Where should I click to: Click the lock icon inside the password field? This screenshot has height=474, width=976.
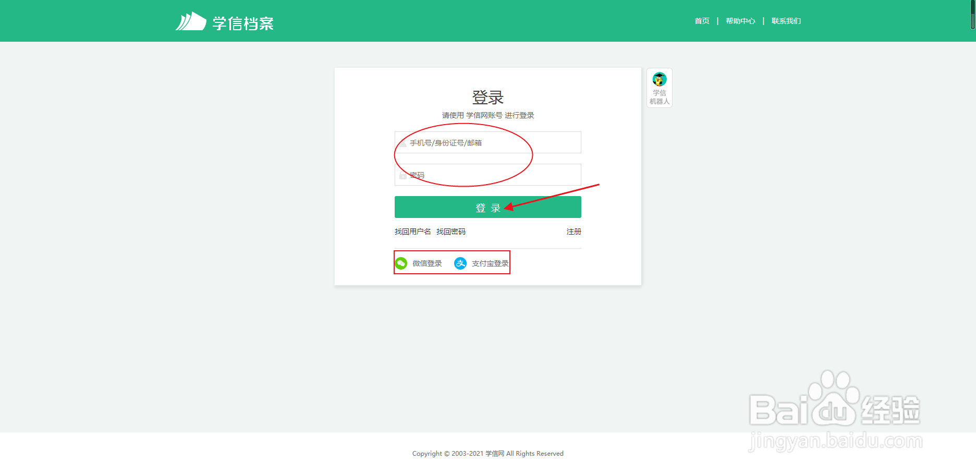[x=402, y=176]
